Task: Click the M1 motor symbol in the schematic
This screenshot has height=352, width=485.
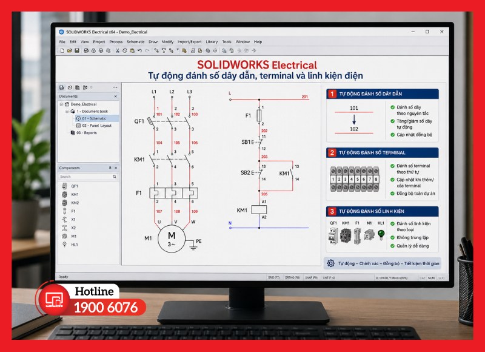Action: (172, 239)
